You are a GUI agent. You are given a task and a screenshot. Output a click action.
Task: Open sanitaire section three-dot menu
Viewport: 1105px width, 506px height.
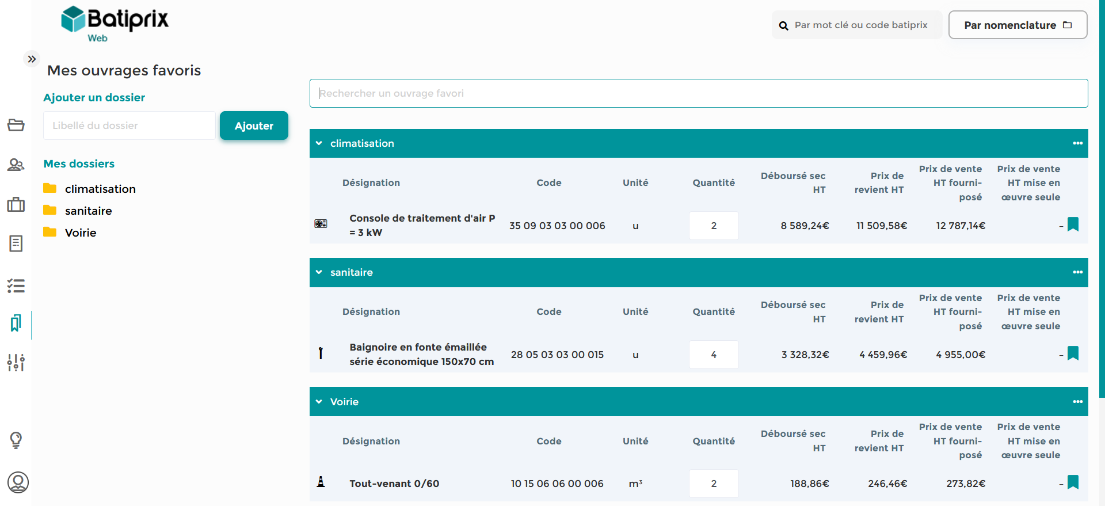(x=1077, y=272)
